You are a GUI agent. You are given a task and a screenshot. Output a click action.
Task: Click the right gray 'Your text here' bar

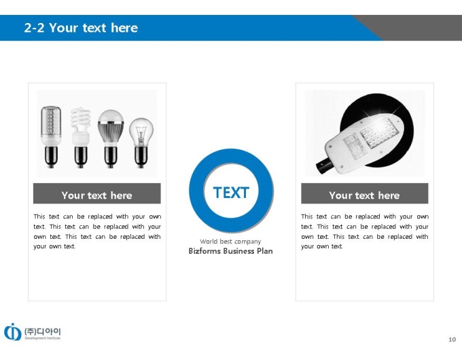click(x=364, y=193)
